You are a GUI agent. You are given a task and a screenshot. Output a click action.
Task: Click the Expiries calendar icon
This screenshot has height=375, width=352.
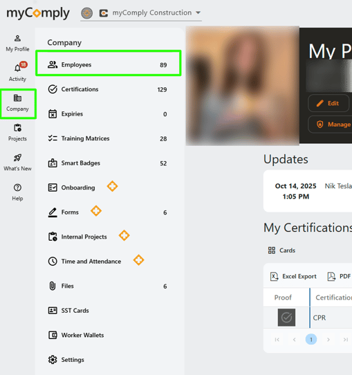53,114
